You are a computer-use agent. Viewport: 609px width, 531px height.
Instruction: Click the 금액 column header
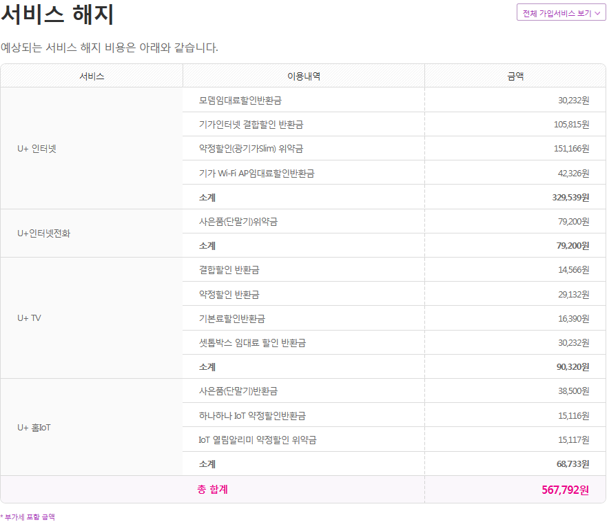coord(515,76)
